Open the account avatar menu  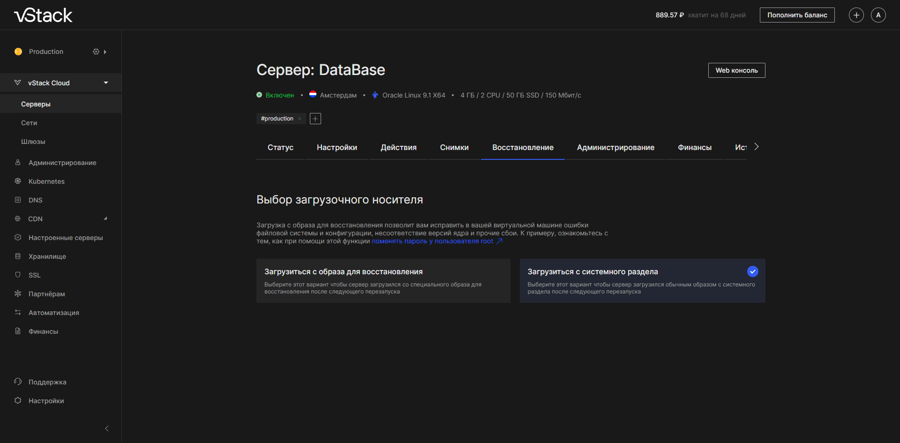[x=878, y=15]
